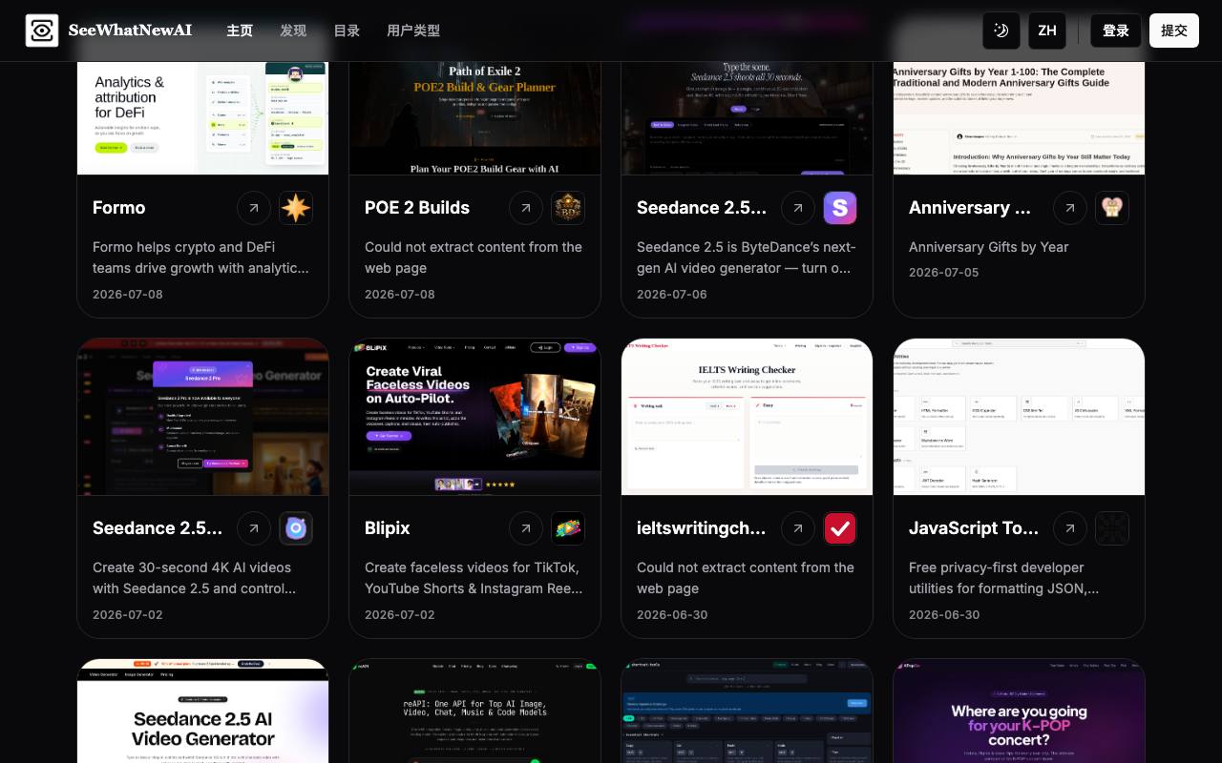Open link arrow on 30-second 4K Seedance card
This screenshot has height=763, width=1222.
coord(254,528)
